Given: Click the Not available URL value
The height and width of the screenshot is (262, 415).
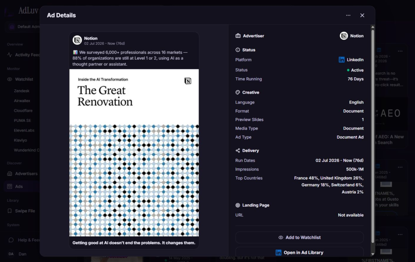Looking at the screenshot, I should pos(351,215).
